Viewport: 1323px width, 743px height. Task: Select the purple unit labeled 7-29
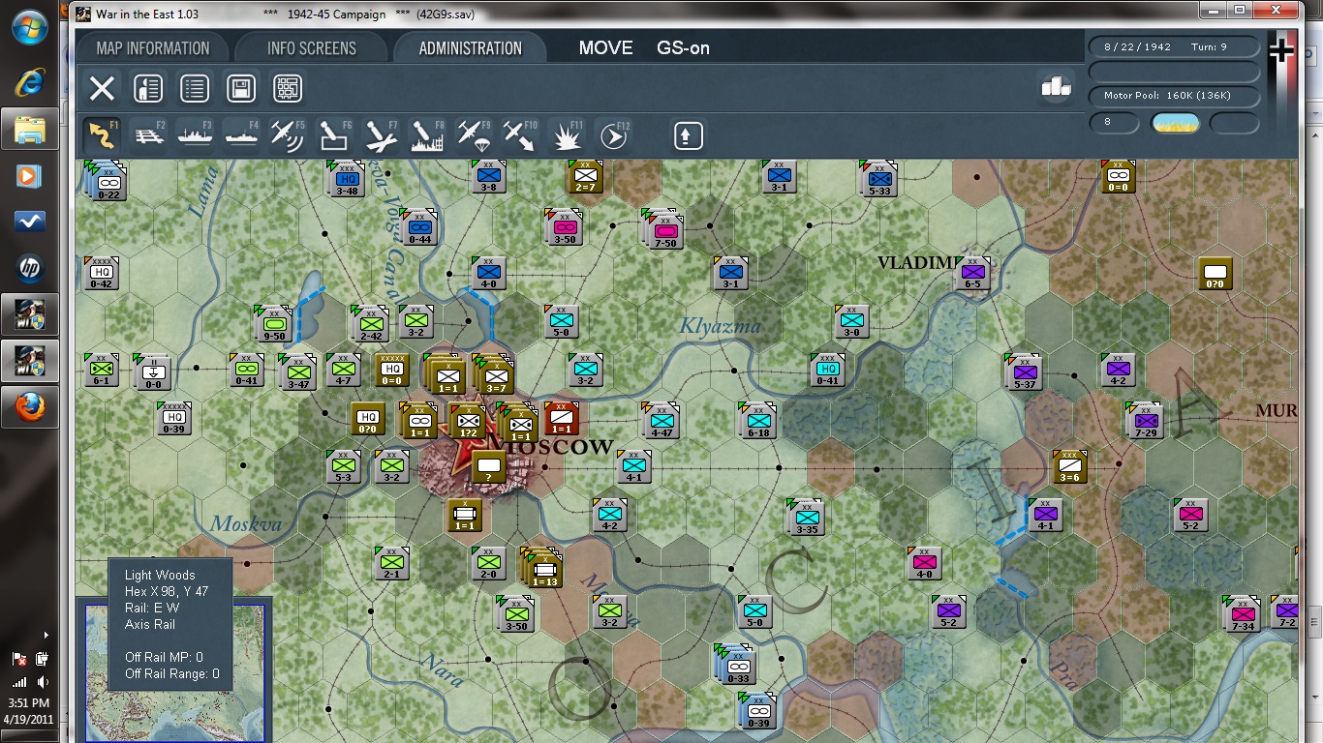pyautogui.click(x=1147, y=421)
